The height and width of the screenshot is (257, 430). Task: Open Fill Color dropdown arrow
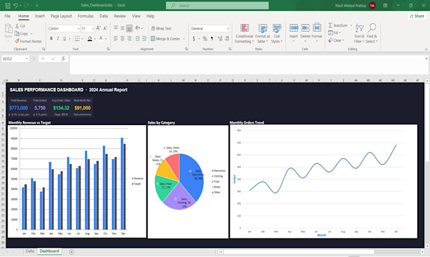pos(95,39)
